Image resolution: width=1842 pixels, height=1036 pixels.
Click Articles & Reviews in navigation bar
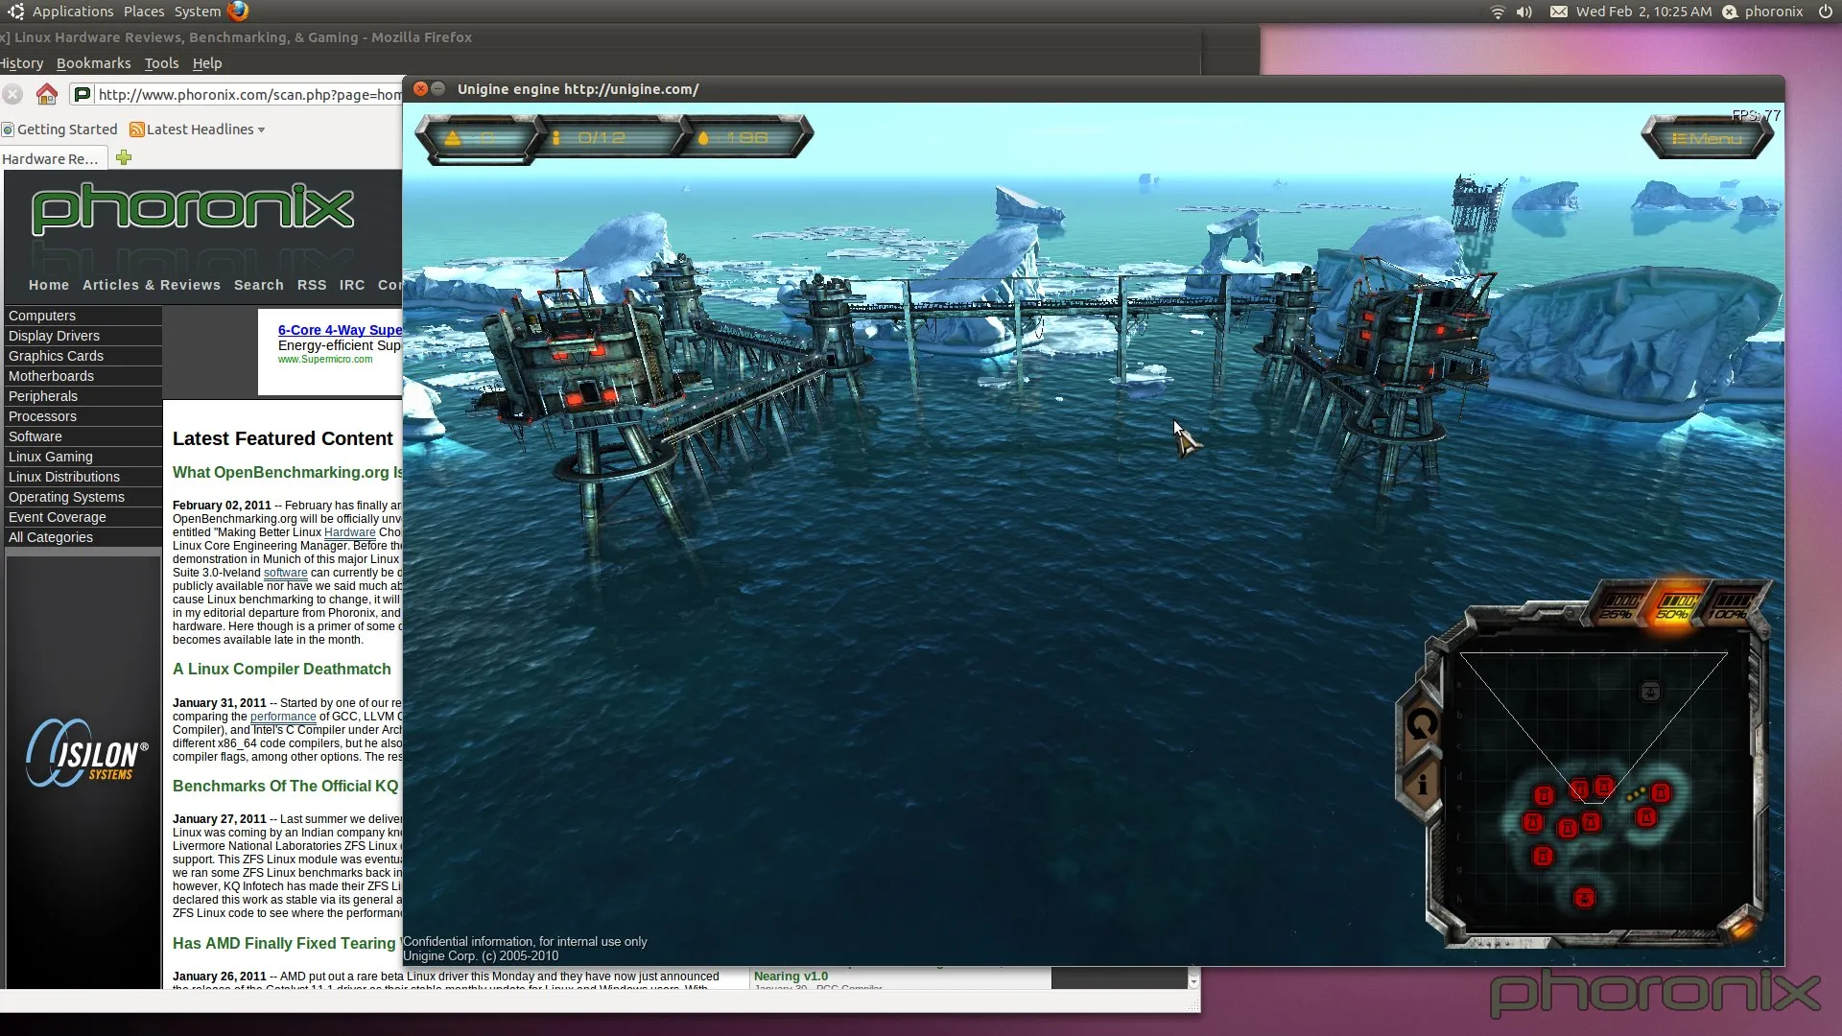pyautogui.click(x=152, y=285)
